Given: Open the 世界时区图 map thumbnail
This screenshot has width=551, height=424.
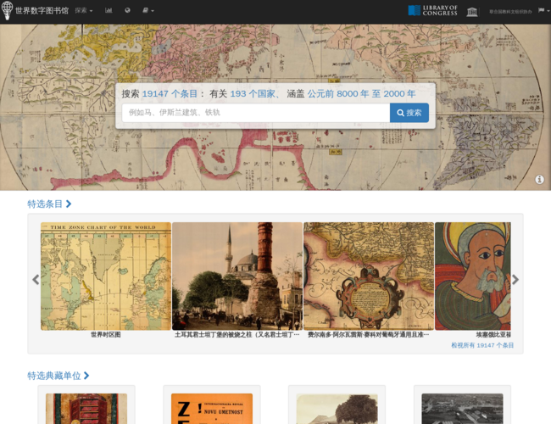Looking at the screenshot, I should coord(106,276).
